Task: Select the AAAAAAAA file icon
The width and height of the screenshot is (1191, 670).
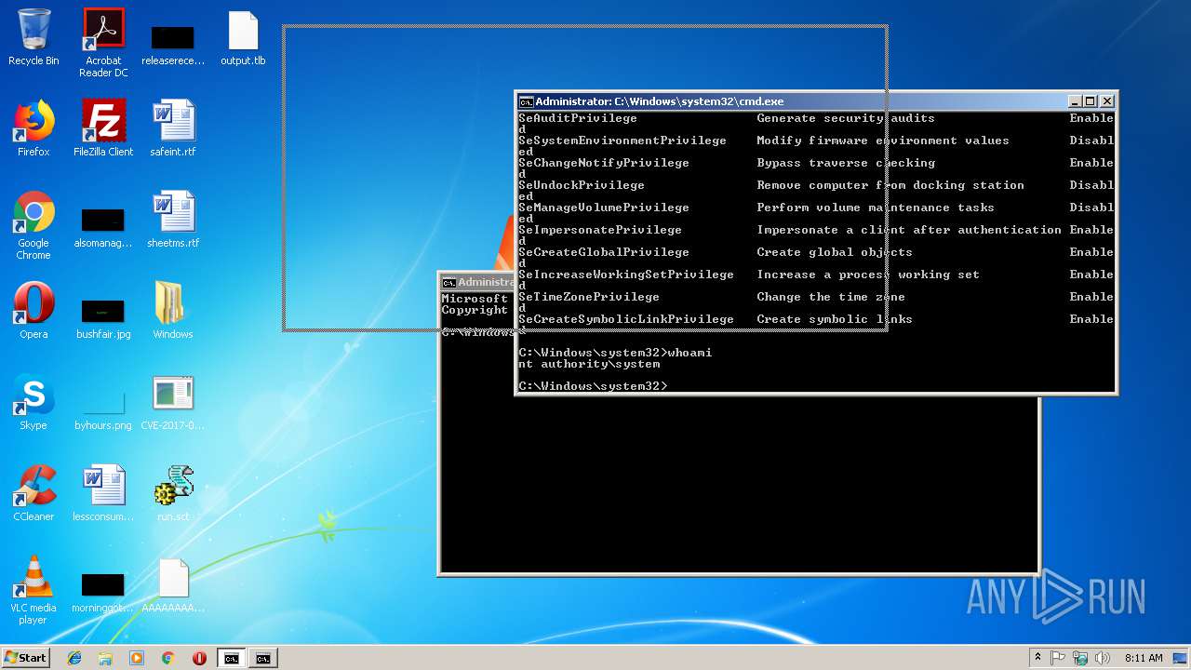Action: tap(173, 584)
